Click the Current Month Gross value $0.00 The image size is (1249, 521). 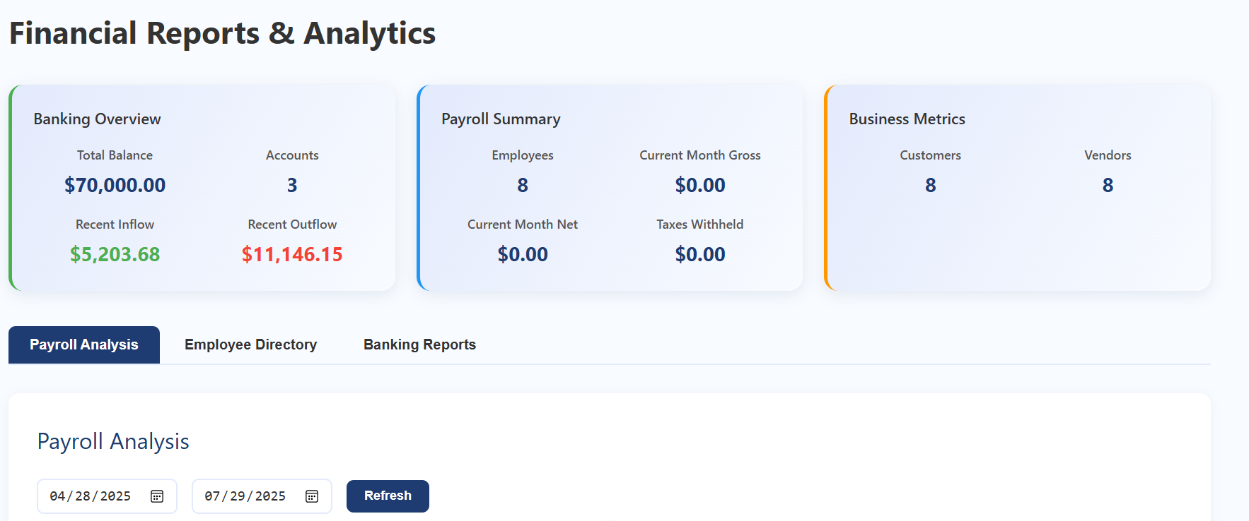(700, 185)
